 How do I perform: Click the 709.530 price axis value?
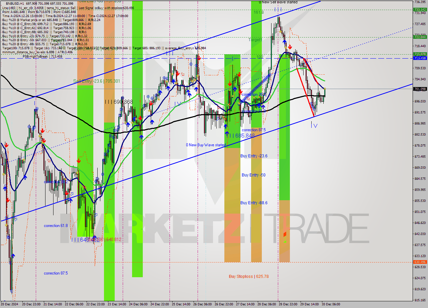click(420, 68)
